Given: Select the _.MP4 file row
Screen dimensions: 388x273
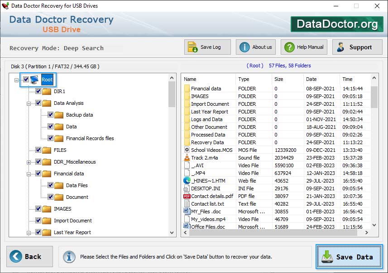Looking at the screenshot, I should tap(277, 173).
